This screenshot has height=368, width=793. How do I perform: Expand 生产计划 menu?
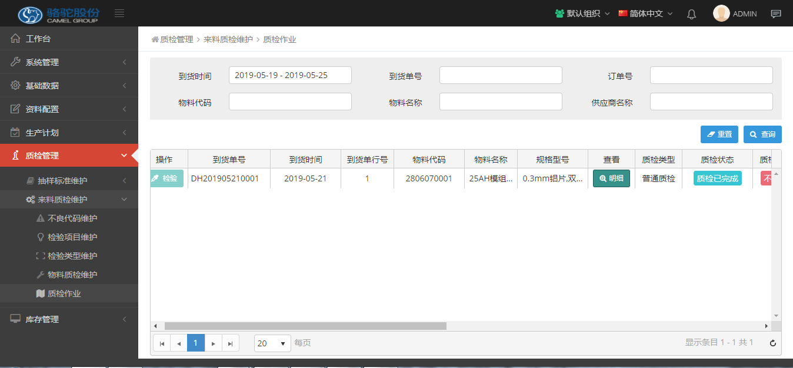coord(69,133)
